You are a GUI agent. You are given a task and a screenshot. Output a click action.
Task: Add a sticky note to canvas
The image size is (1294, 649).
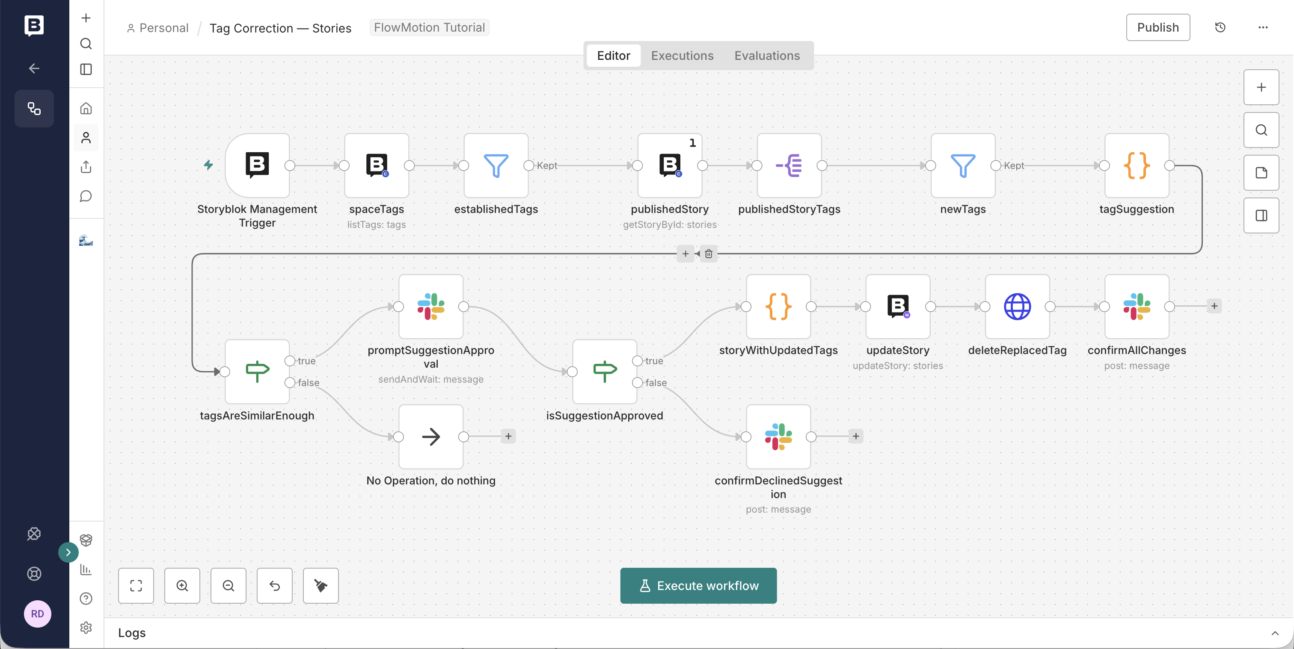1261,173
